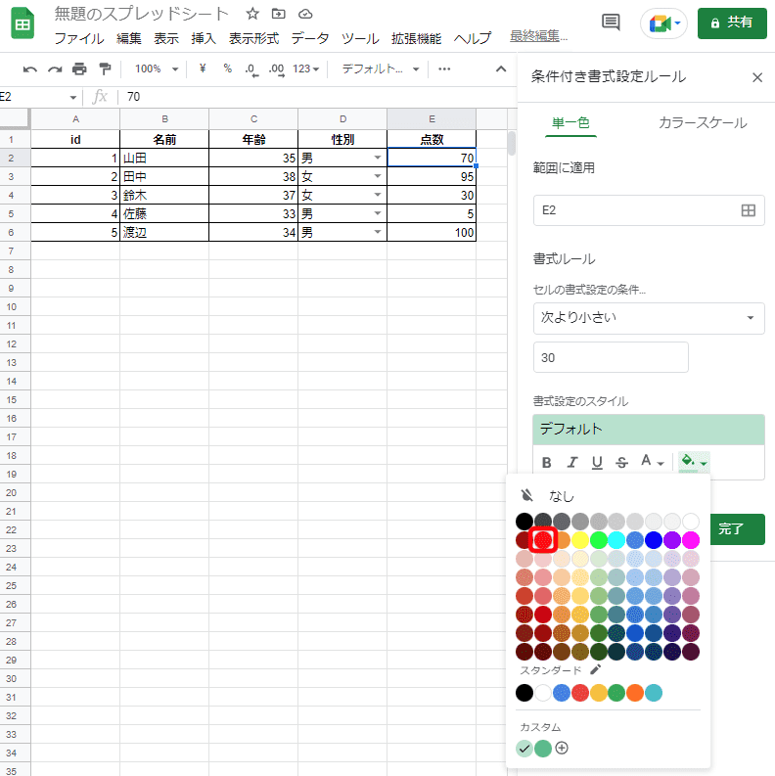Select the paint format roller icon
Image resolution: width=775 pixels, height=776 pixels.
[x=104, y=69]
